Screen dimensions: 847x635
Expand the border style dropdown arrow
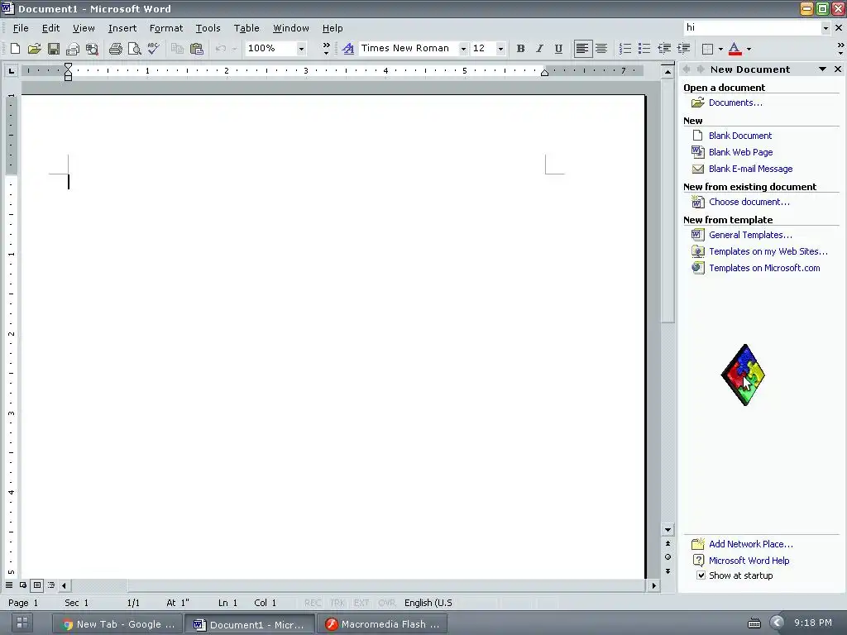click(720, 49)
